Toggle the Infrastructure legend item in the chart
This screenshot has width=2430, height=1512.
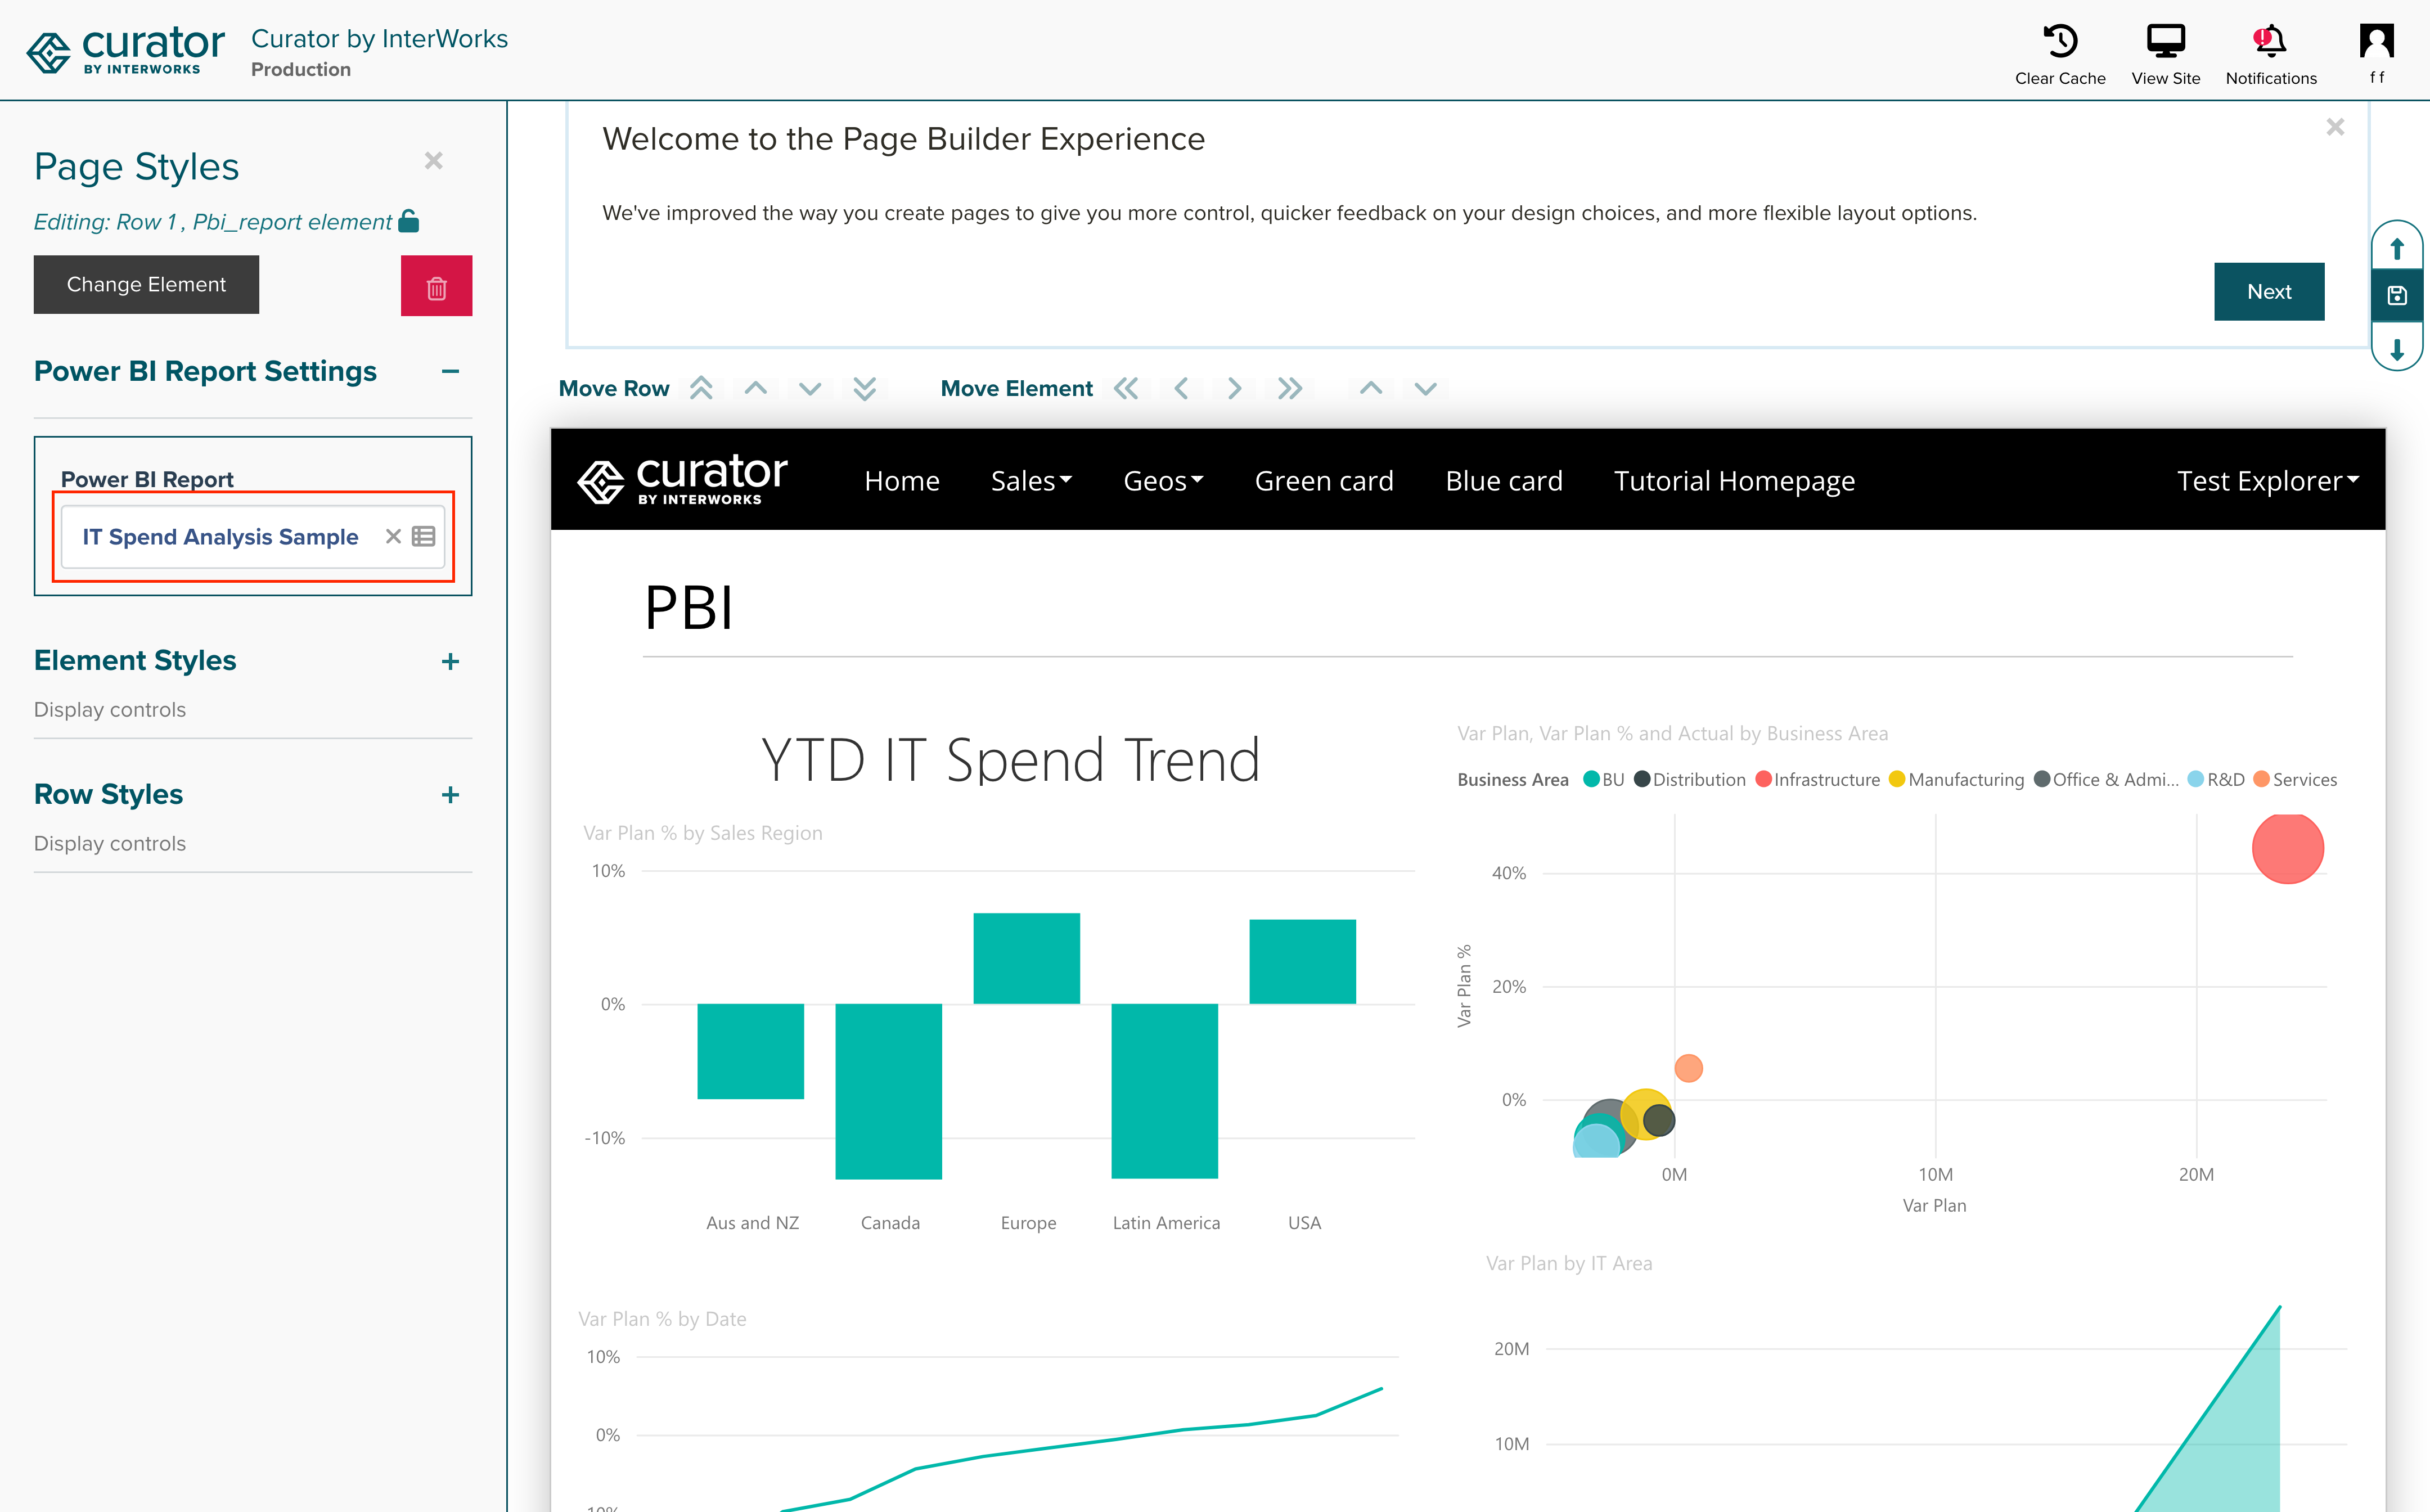point(1817,779)
